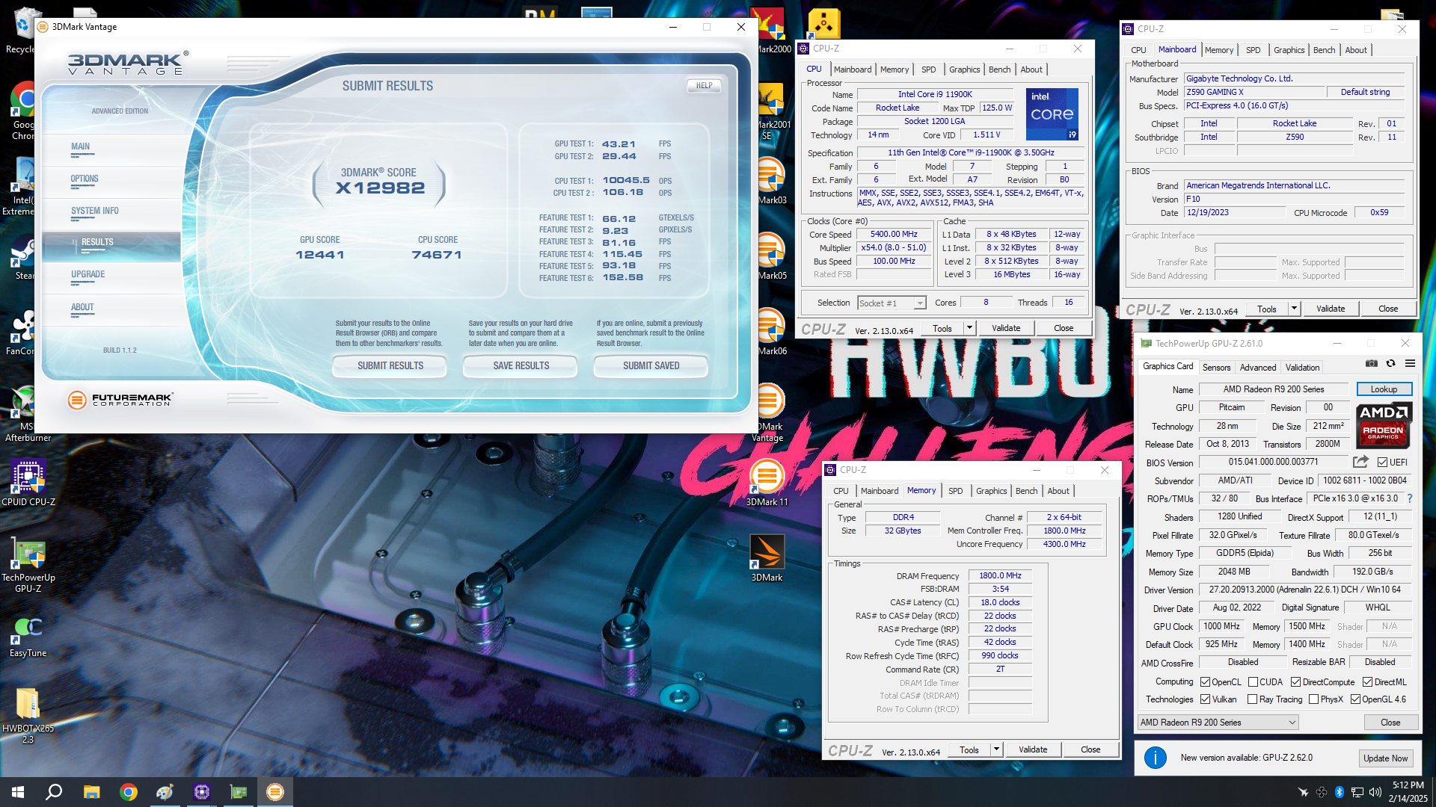This screenshot has height=807, width=1436.
Task: Open the Google Chrome desktop icon
Action: coord(22,111)
